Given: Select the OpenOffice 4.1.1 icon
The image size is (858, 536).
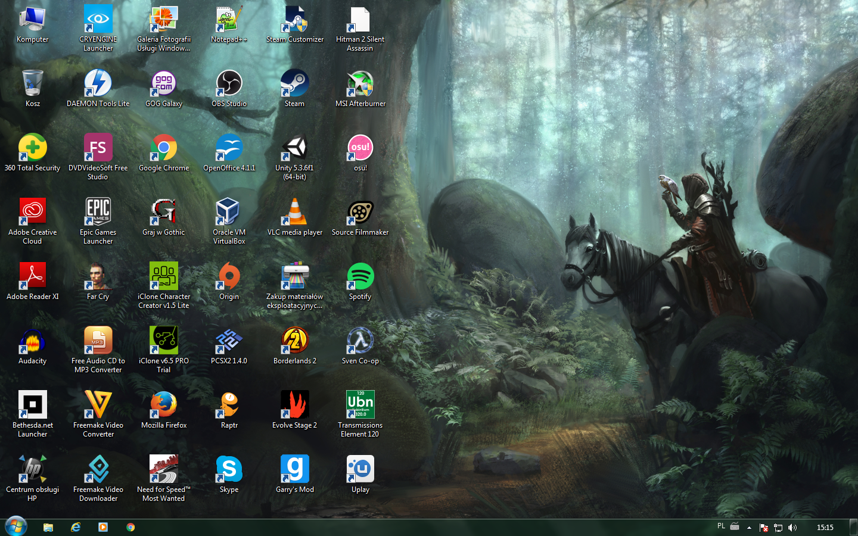Looking at the screenshot, I should tap(229, 152).
